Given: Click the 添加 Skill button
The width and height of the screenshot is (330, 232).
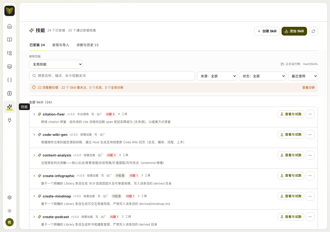Looking at the screenshot, I should point(294,31).
